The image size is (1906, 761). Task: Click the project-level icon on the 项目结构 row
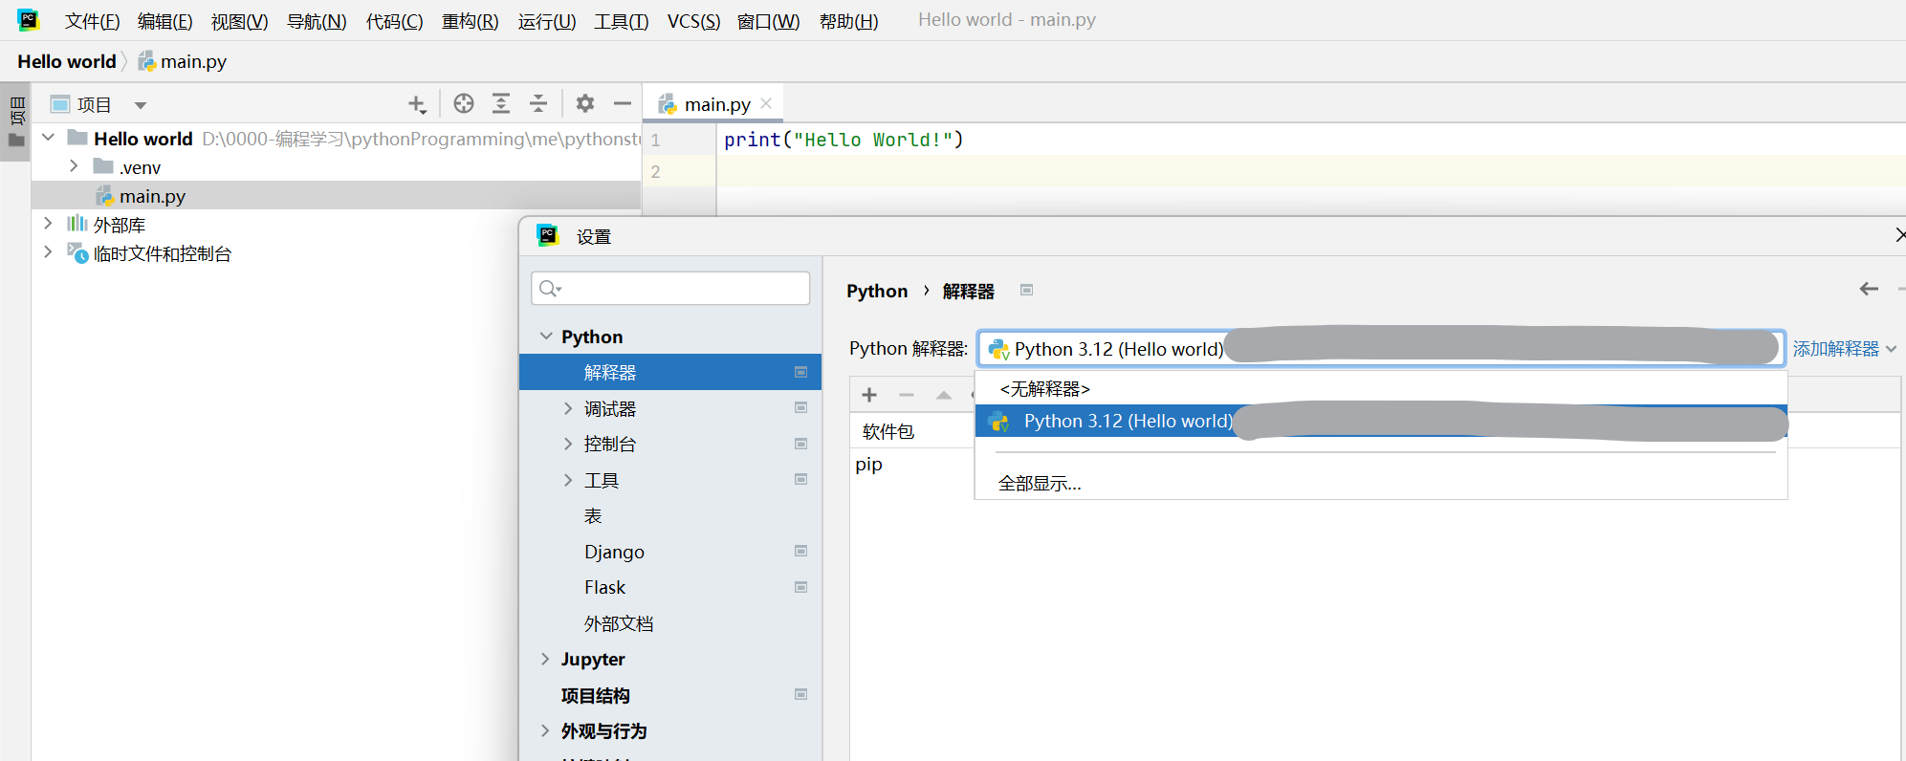pos(801,694)
